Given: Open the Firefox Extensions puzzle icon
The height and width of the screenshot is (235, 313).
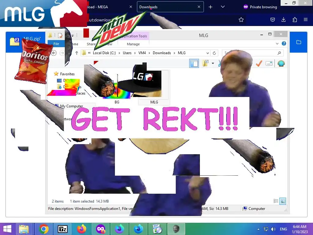Looking at the screenshot, I should (295, 20).
